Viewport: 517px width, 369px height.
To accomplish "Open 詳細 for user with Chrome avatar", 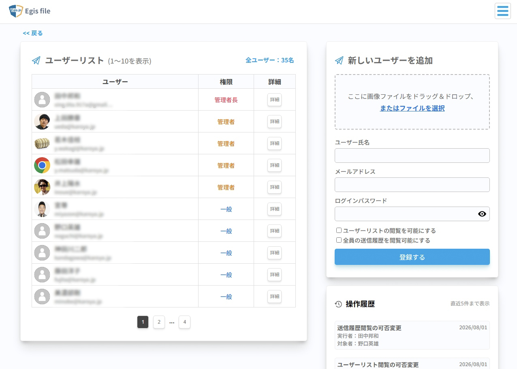I will point(274,165).
